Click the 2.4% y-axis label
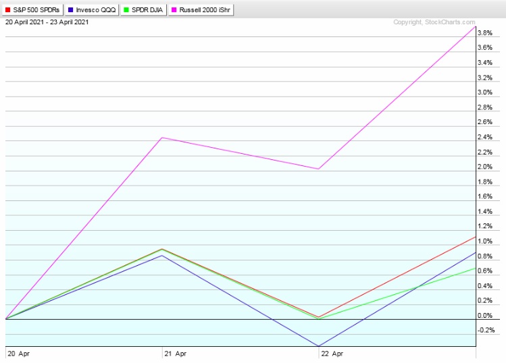The height and width of the screenshot is (363, 506). tap(485, 137)
